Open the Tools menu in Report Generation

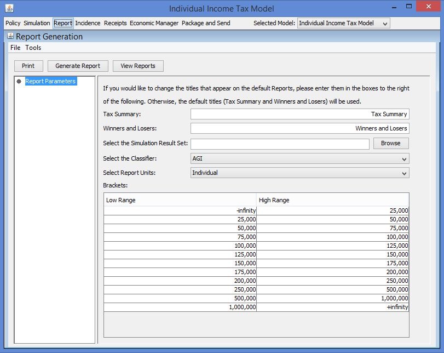33,48
